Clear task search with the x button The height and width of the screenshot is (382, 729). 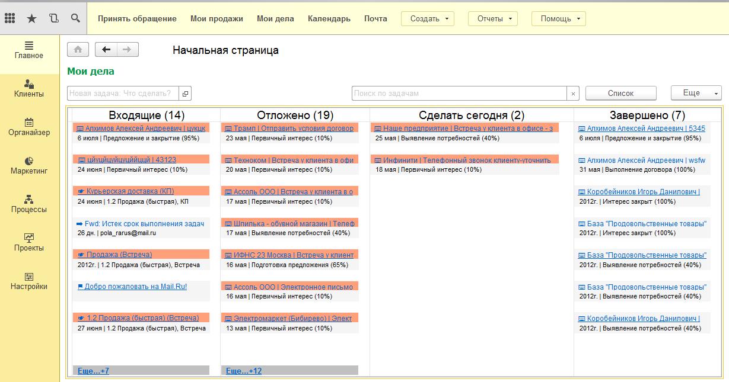pyautogui.click(x=573, y=94)
